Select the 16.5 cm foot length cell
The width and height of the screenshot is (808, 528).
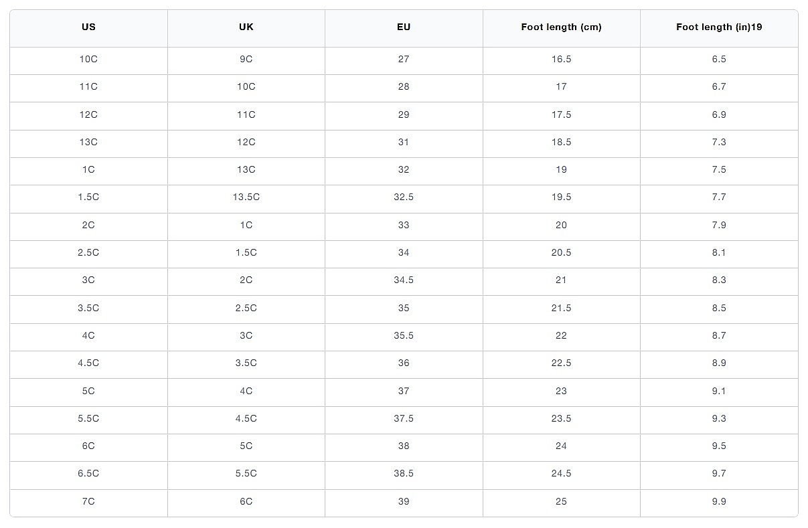(x=561, y=59)
